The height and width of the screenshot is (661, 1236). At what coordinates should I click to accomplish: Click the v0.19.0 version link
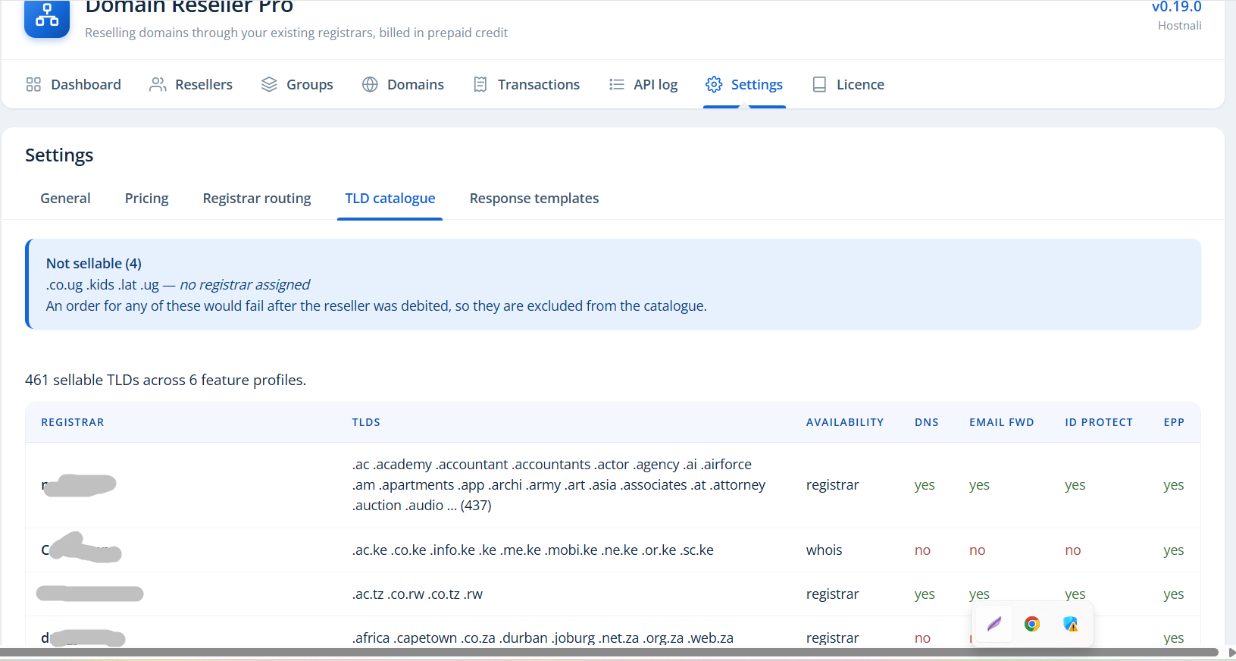tap(1177, 7)
